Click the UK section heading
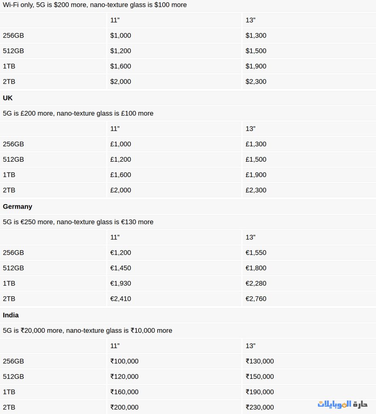The height and width of the screenshot is (414, 376). 8,98
